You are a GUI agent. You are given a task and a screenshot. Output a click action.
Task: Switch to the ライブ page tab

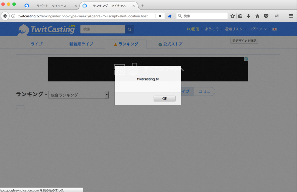[x=37, y=44]
